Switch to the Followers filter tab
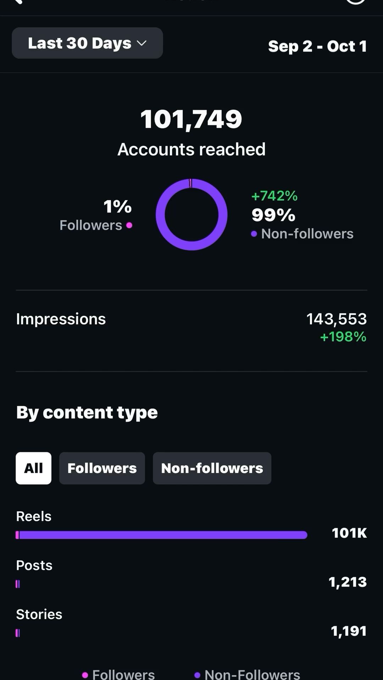 click(x=102, y=468)
